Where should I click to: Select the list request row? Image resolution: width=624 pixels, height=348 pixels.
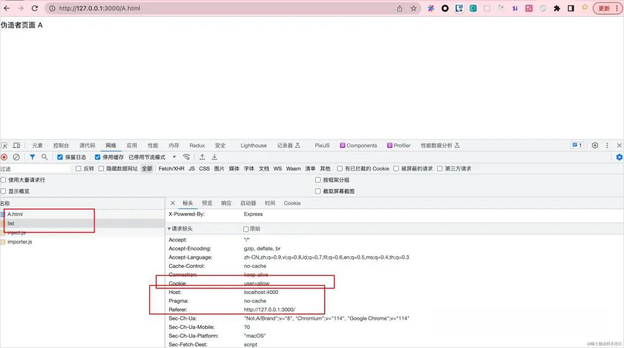click(82, 224)
